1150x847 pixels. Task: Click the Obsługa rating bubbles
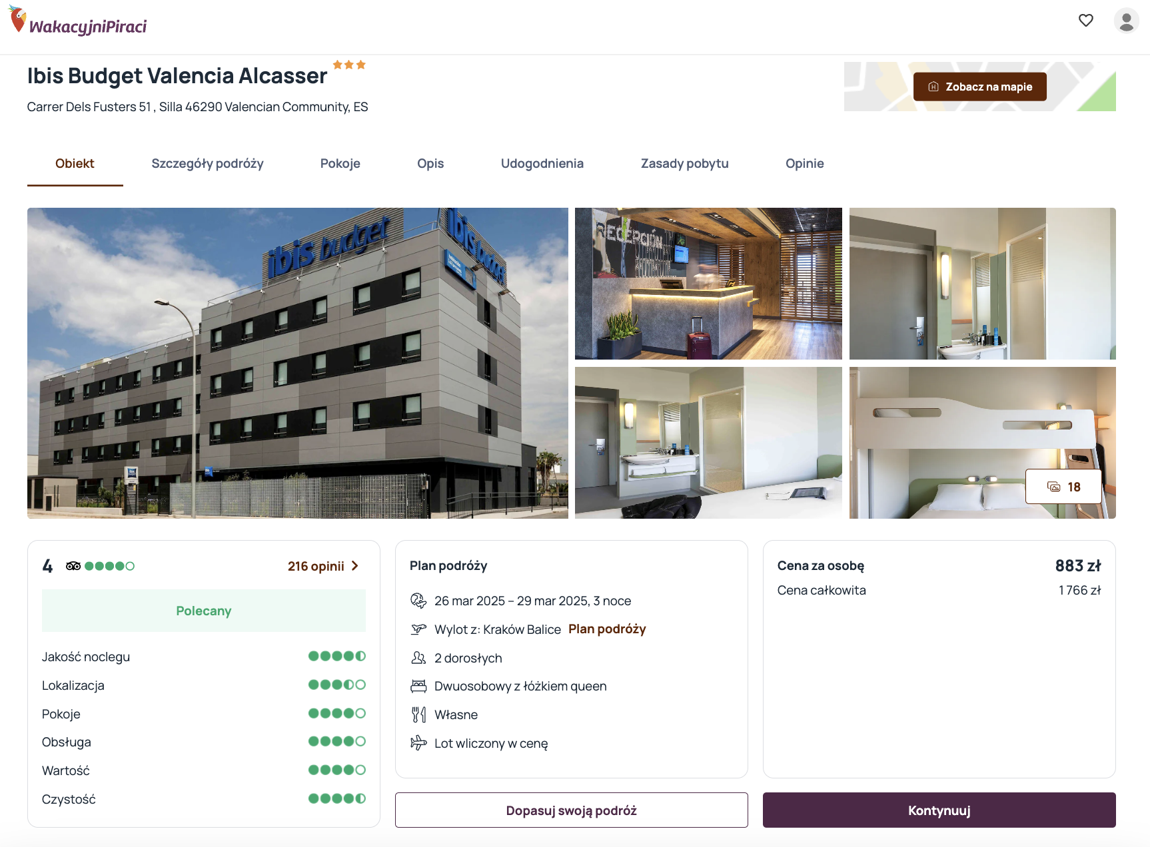(x=337, y=741)
